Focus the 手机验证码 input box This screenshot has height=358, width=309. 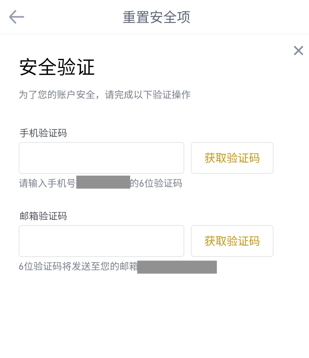101,158
